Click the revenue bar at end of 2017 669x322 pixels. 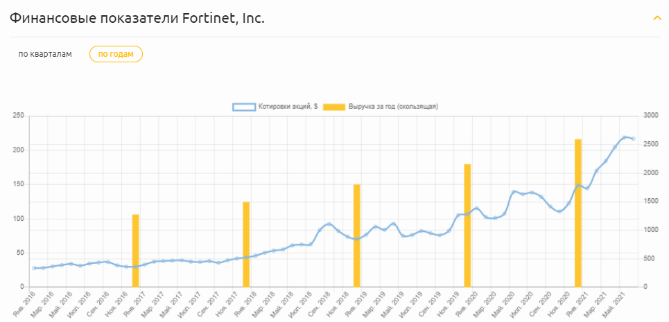(246, 244)
